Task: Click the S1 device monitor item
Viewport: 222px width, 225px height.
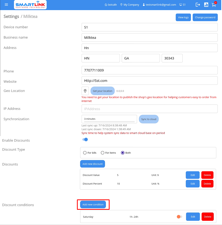Action: coord(182,5)
